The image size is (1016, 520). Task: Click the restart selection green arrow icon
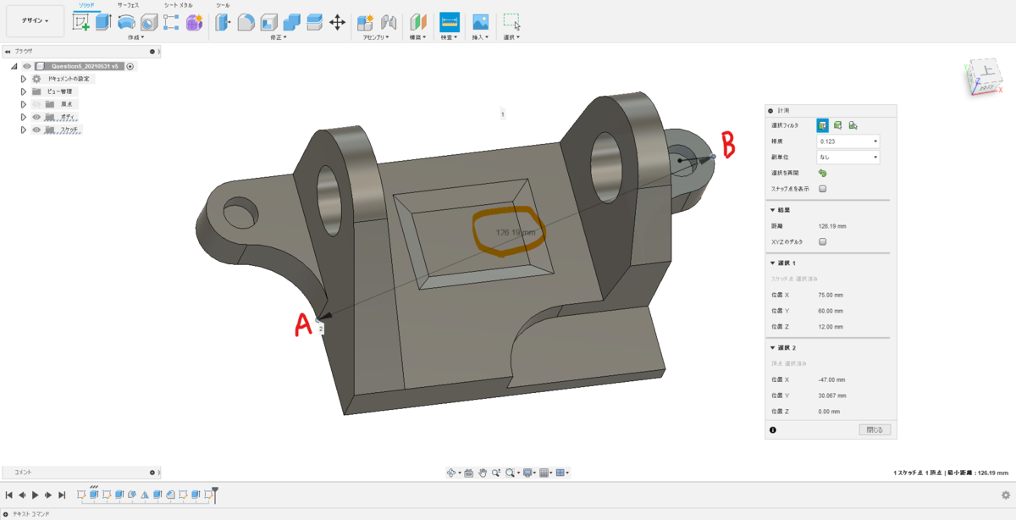click(x=822, y=173)
